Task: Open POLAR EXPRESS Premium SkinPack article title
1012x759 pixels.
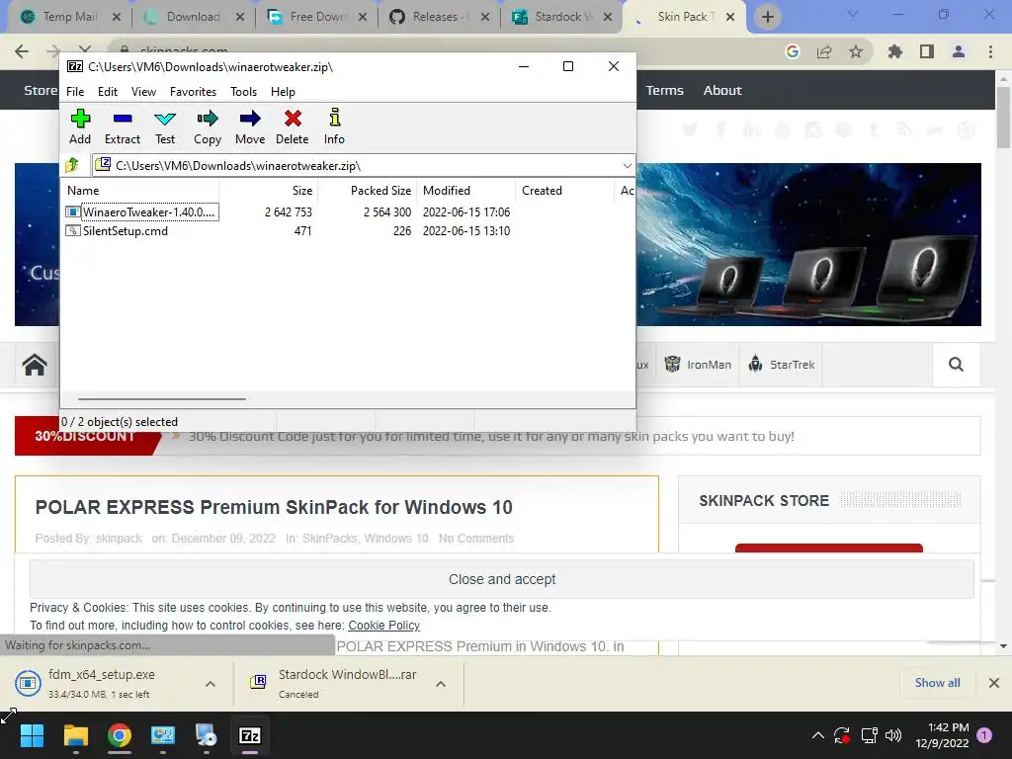Action: click(274, 507)
